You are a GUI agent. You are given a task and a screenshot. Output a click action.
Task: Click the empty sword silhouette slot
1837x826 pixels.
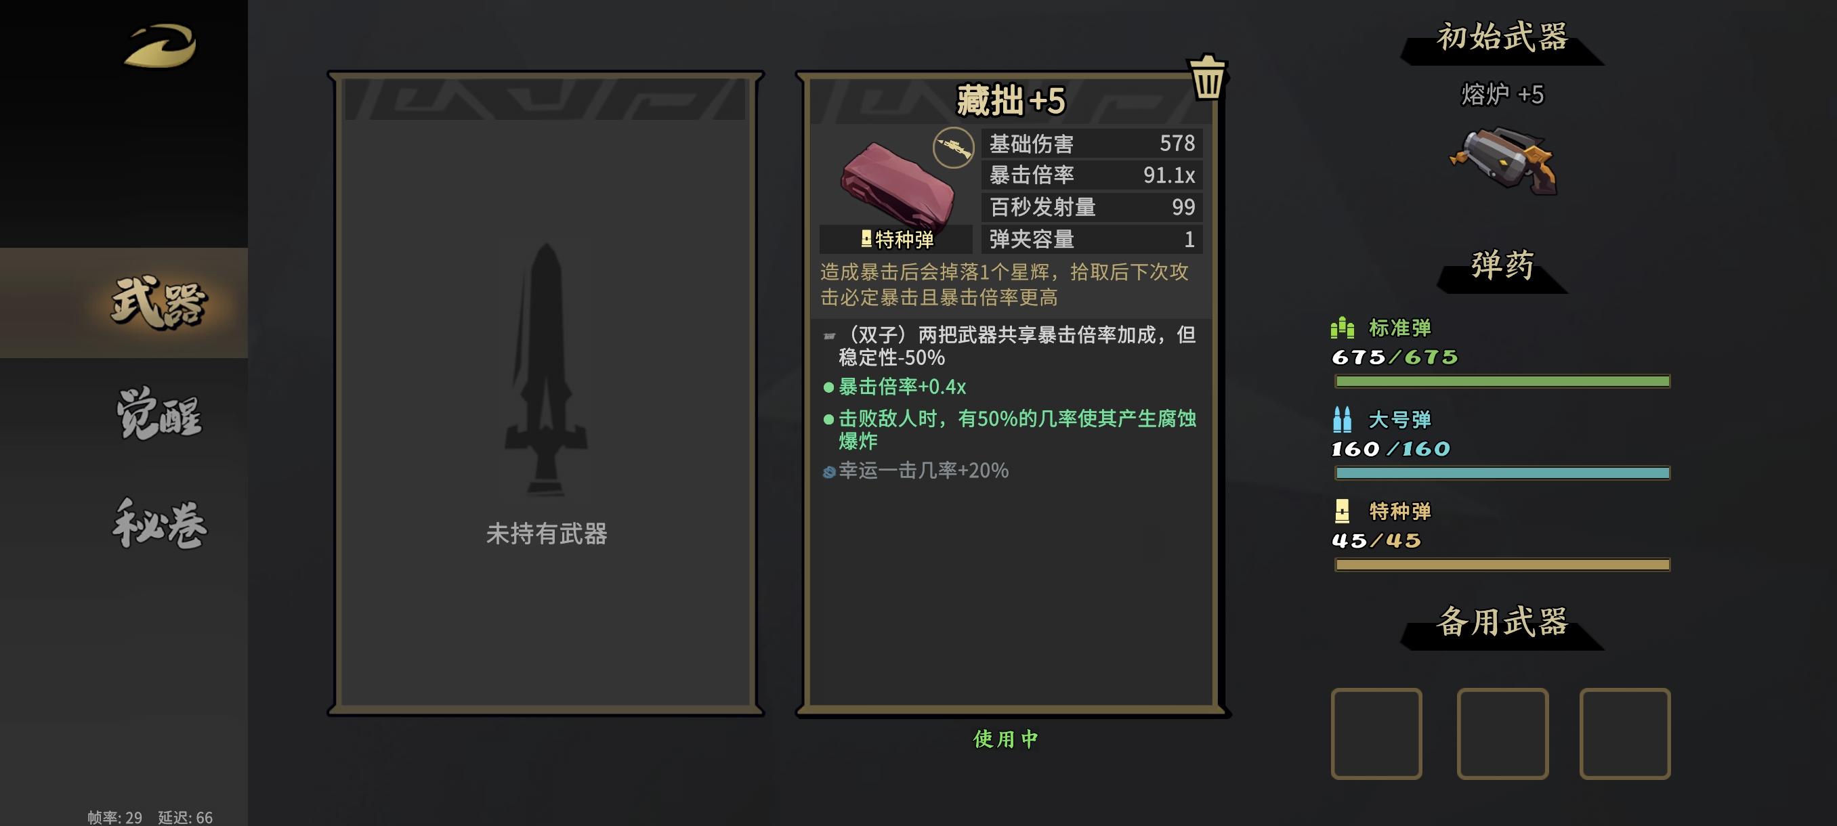coord(546,393)
